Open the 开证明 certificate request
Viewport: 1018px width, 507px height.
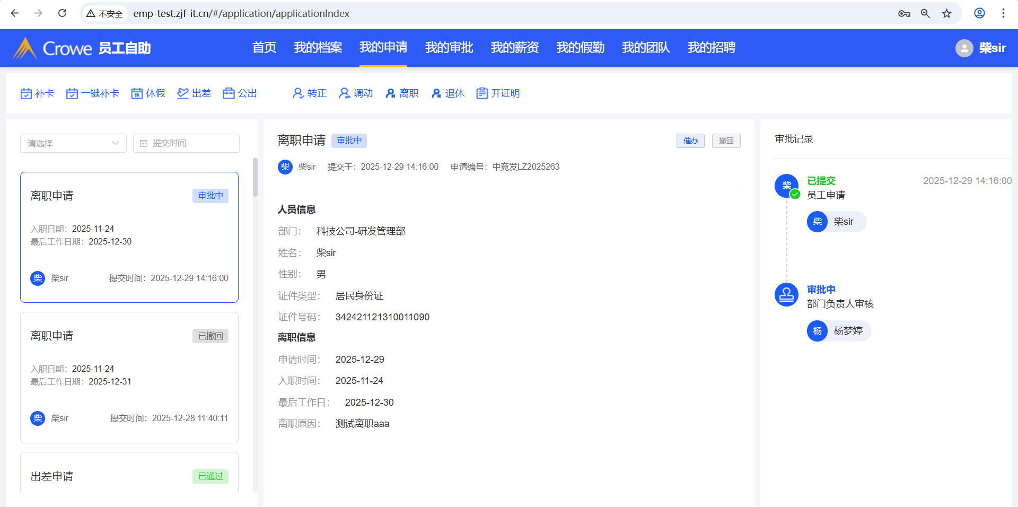pyautogui.click(x=498, y=94)
